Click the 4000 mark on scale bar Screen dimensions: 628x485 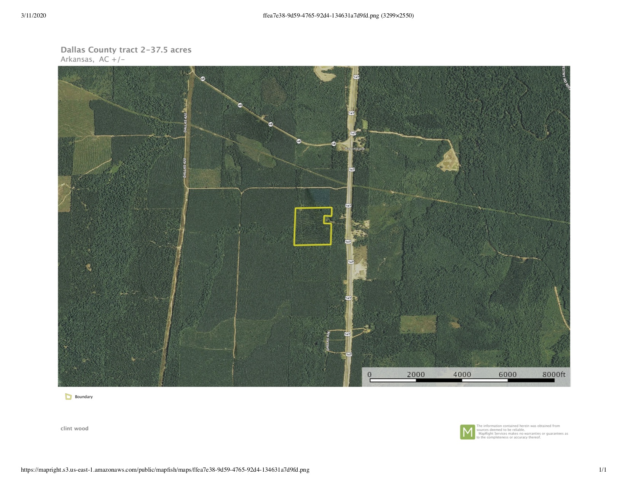point(462,374)
